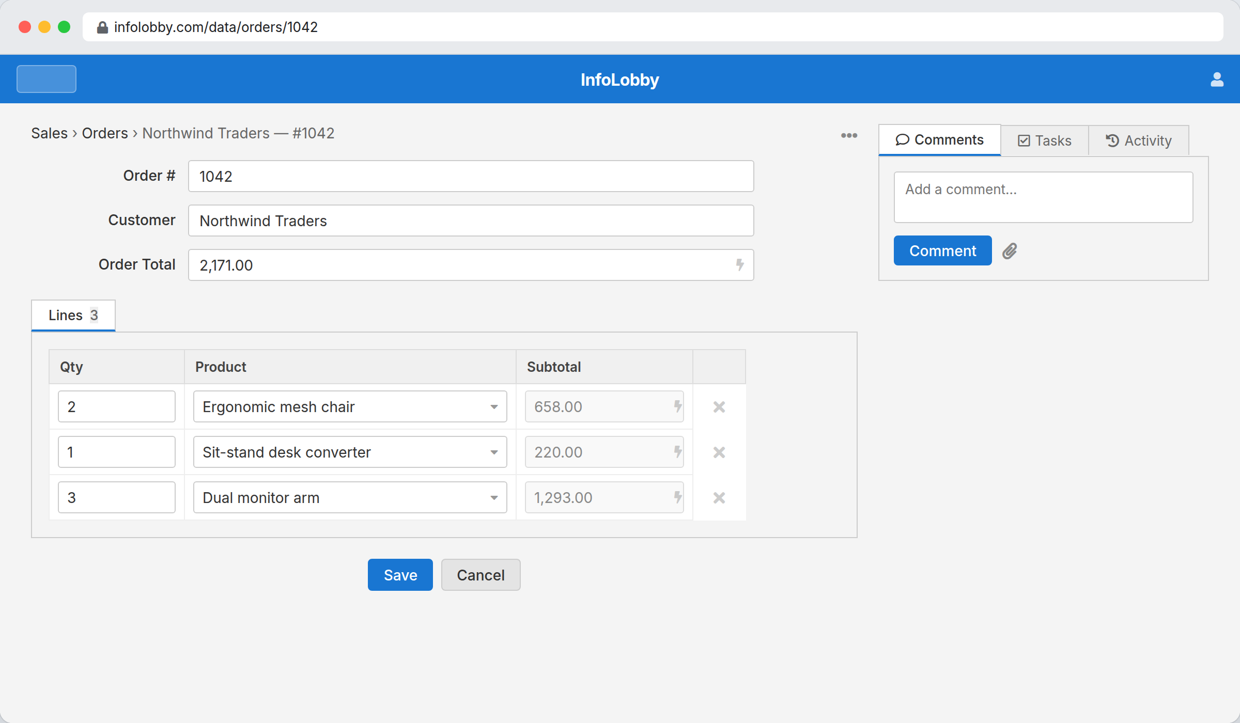Expand the Dual monitor arm product dropdown
The height and width of the screenshot is (723, 1240).
pos(350,497)
